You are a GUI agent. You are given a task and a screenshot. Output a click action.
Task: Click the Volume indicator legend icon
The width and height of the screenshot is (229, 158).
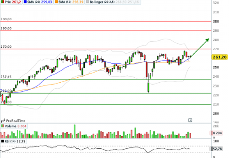2,126
